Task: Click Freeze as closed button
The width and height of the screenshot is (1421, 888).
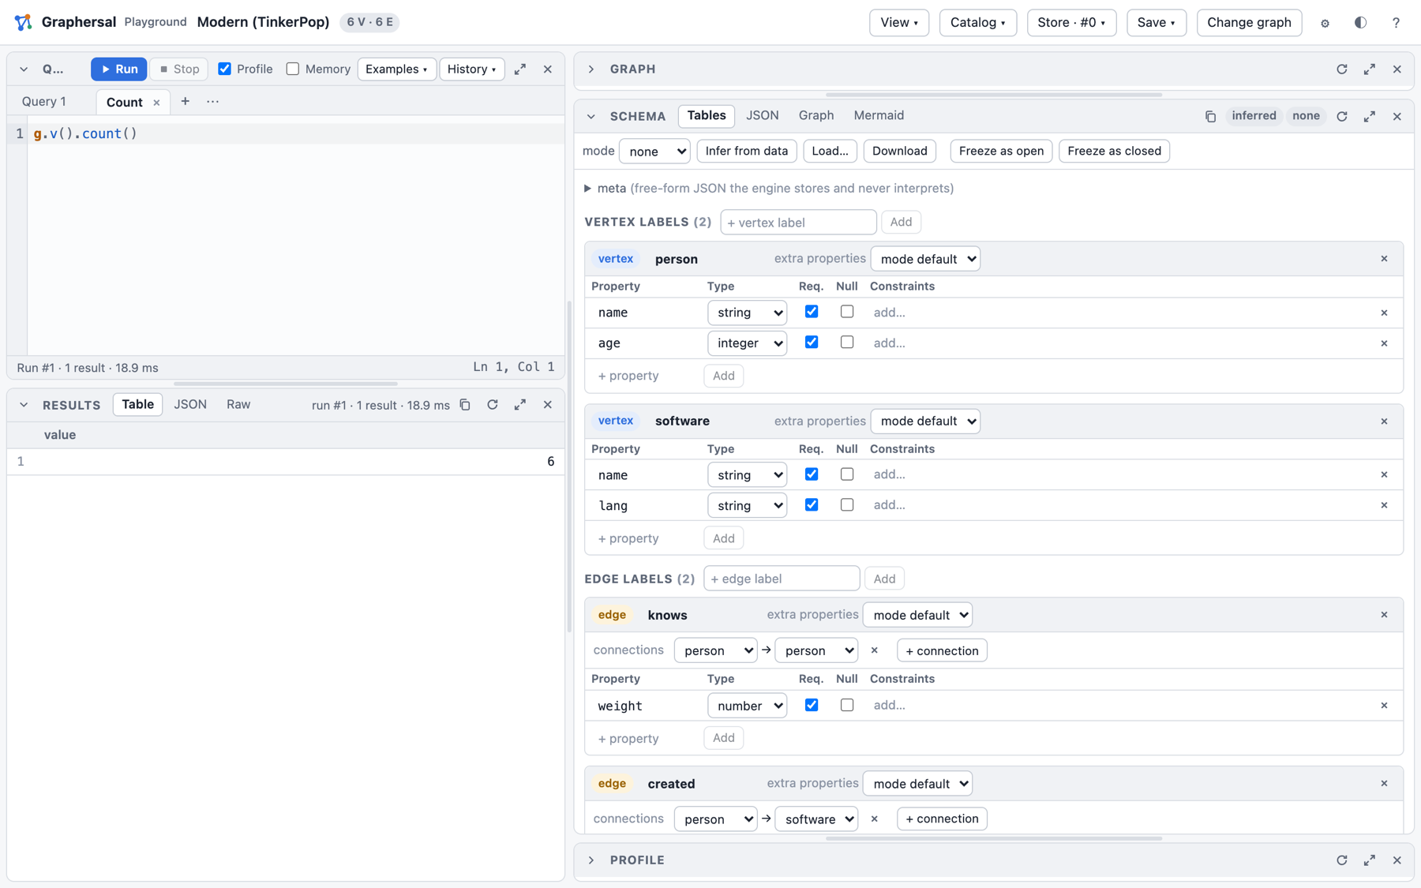Action: tap(1114, 151)
